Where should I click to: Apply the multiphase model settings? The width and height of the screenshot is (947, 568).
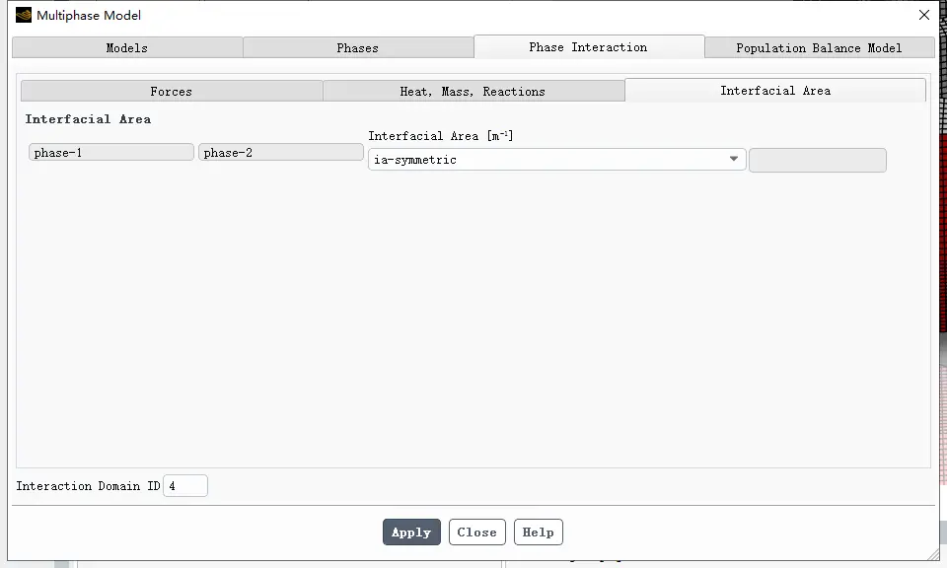[411, 532]
